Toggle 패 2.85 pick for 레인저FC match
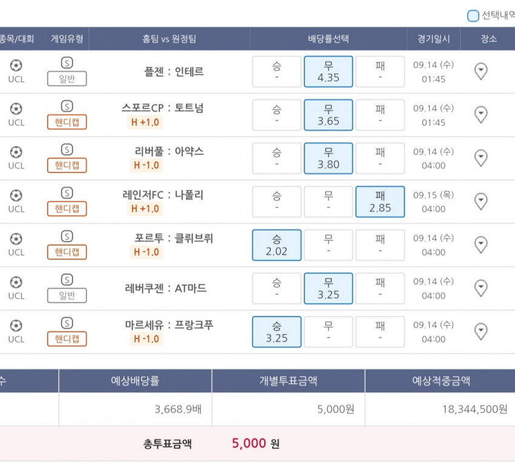 point(380,201)
